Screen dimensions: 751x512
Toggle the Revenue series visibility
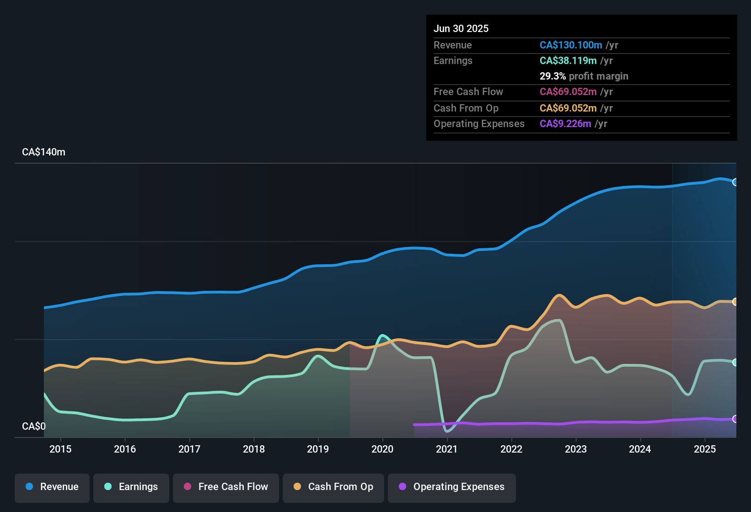click(52, 487)
